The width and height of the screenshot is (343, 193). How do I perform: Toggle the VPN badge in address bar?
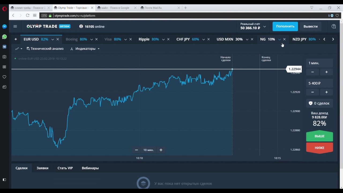(x=44, y=16)
